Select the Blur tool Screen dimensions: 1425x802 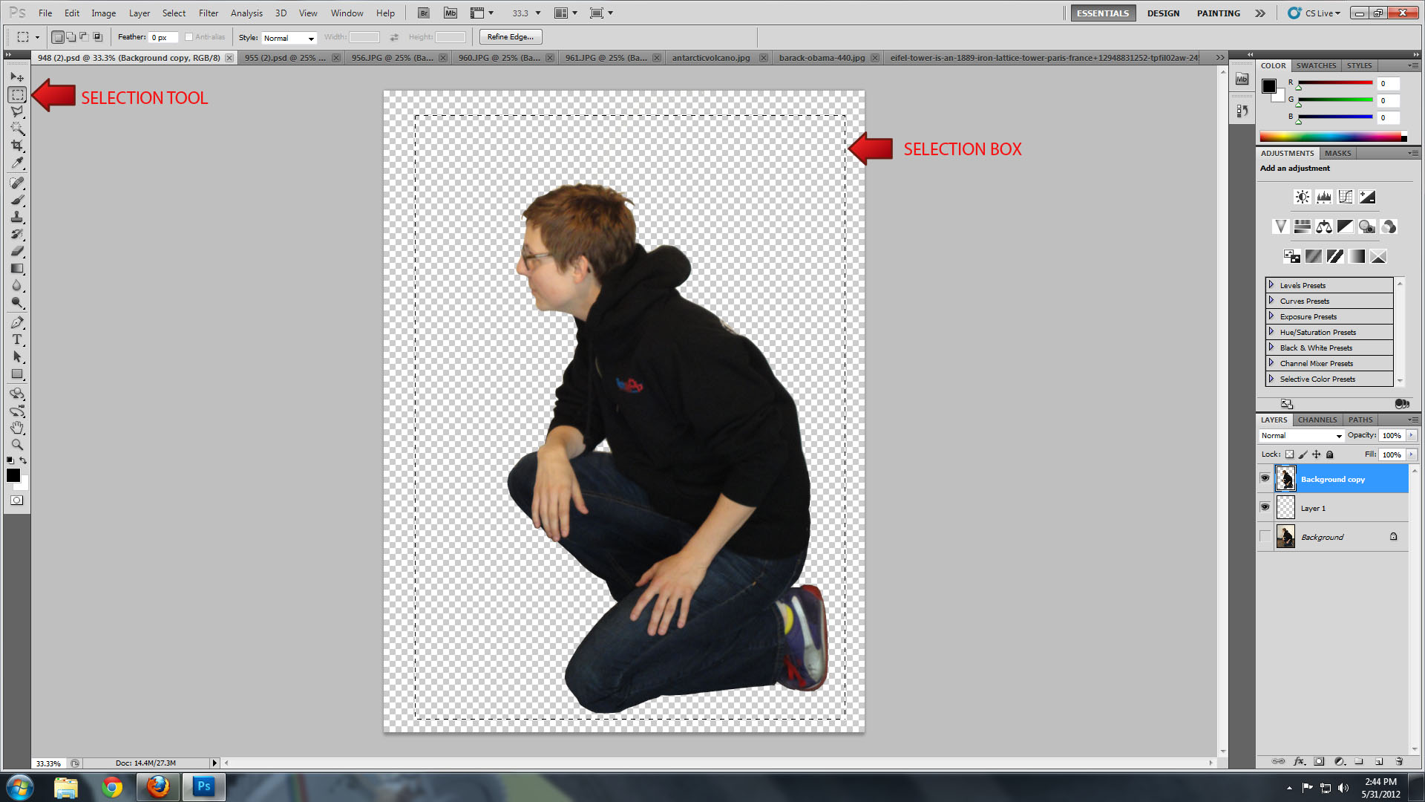click(x=17, y=285)
